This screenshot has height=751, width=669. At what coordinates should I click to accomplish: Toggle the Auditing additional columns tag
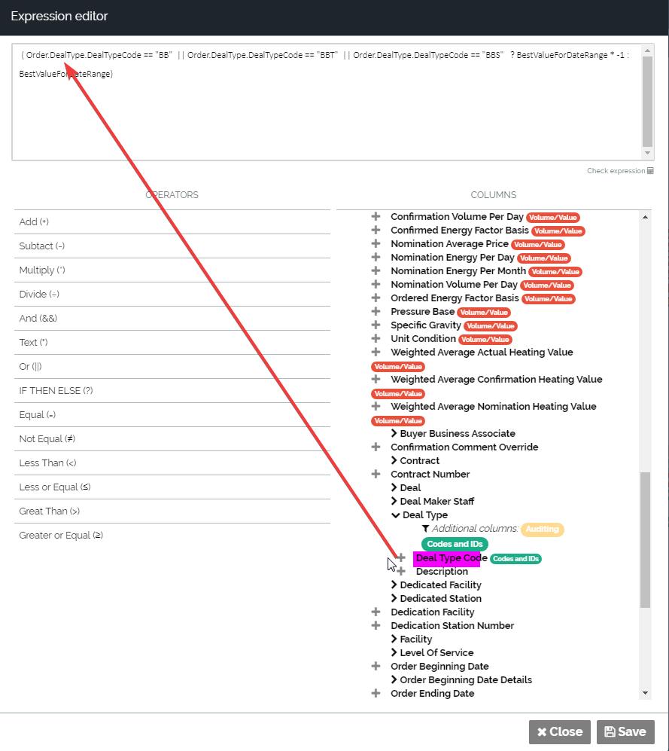point(542,530)
